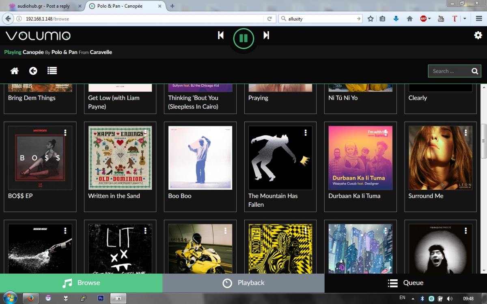The height and width of the screenshot is (304, 487).
Task: Bookmark this page with the star button
Action: click(x=370, y=18)
